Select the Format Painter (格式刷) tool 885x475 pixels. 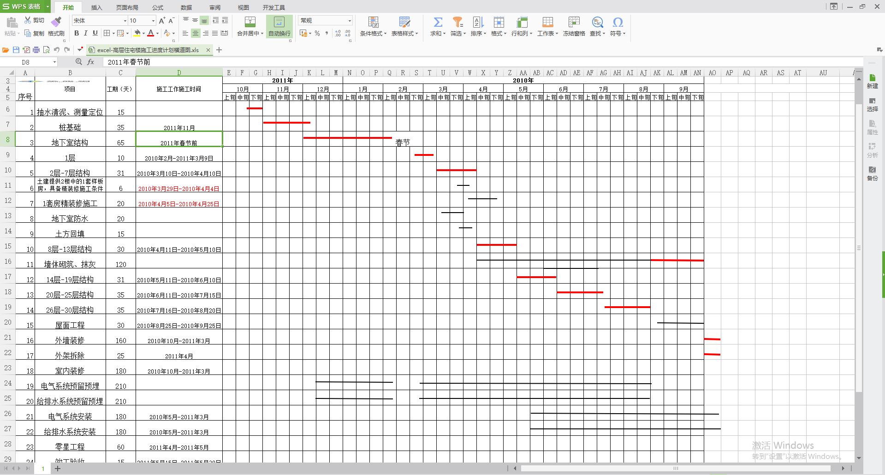[x=56, y=26]
